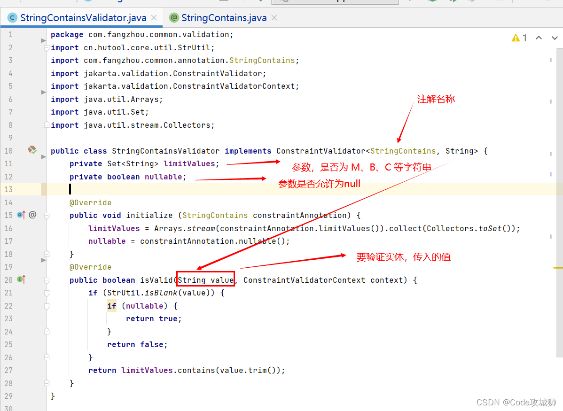Click constraintAnnotation.nullable() on line 17
This screenshot has width=563, height=411.
point(212,241)
